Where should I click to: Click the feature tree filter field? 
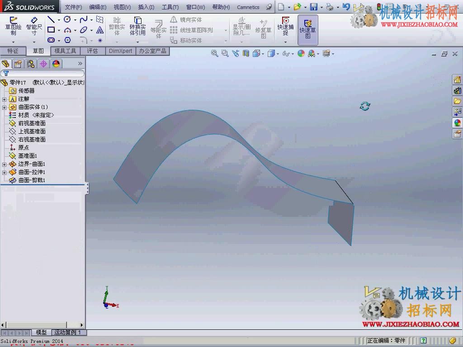click(43, 73)
